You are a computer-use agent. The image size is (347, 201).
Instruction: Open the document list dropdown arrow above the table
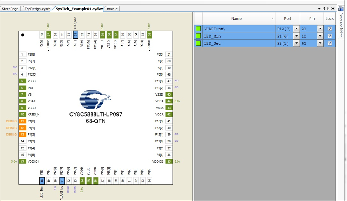coord(319,8)
